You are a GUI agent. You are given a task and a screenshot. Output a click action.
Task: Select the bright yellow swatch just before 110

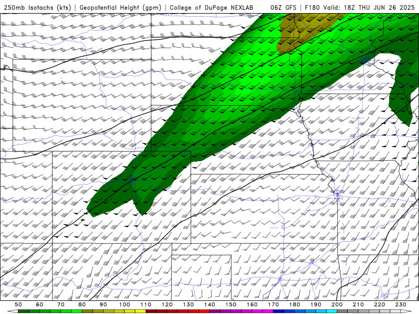[x=140, y=311]
